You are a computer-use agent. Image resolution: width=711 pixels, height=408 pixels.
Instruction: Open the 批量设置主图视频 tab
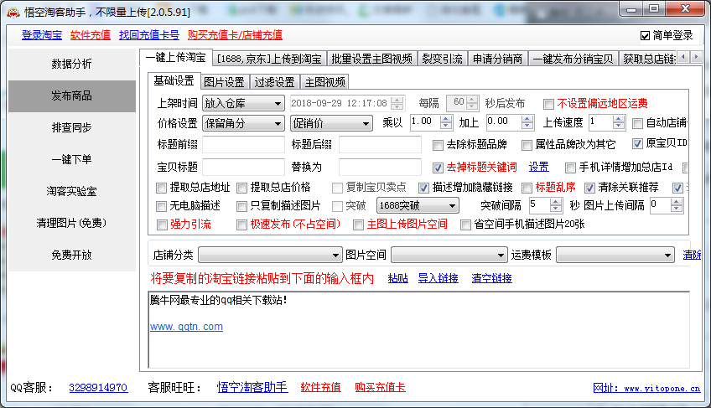coord(371,59)
